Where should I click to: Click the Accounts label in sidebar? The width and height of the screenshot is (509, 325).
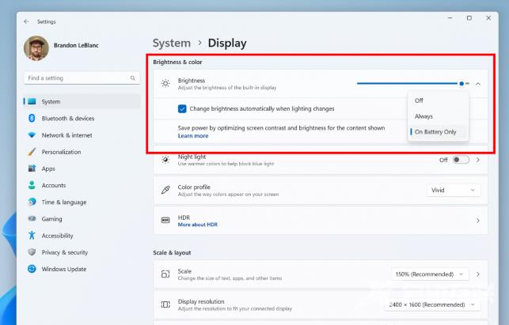coord(54,186)
